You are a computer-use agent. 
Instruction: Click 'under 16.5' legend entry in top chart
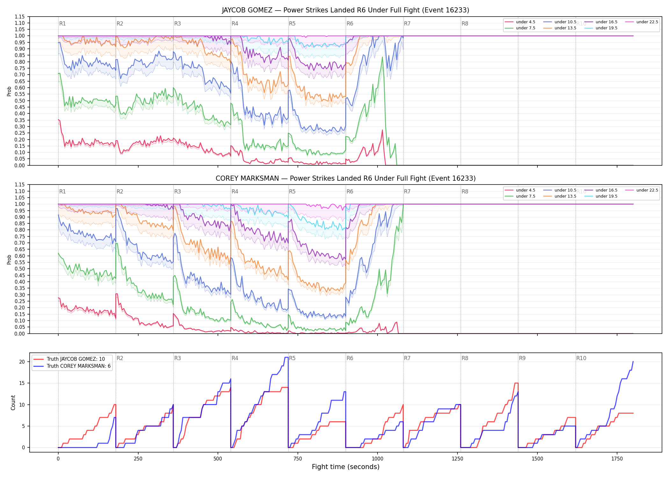[601, 22]
